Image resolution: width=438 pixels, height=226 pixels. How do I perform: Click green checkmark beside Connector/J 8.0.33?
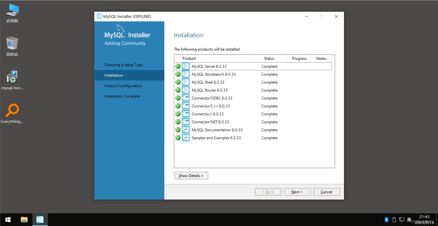pyautogui.click(x=178, y=114)
